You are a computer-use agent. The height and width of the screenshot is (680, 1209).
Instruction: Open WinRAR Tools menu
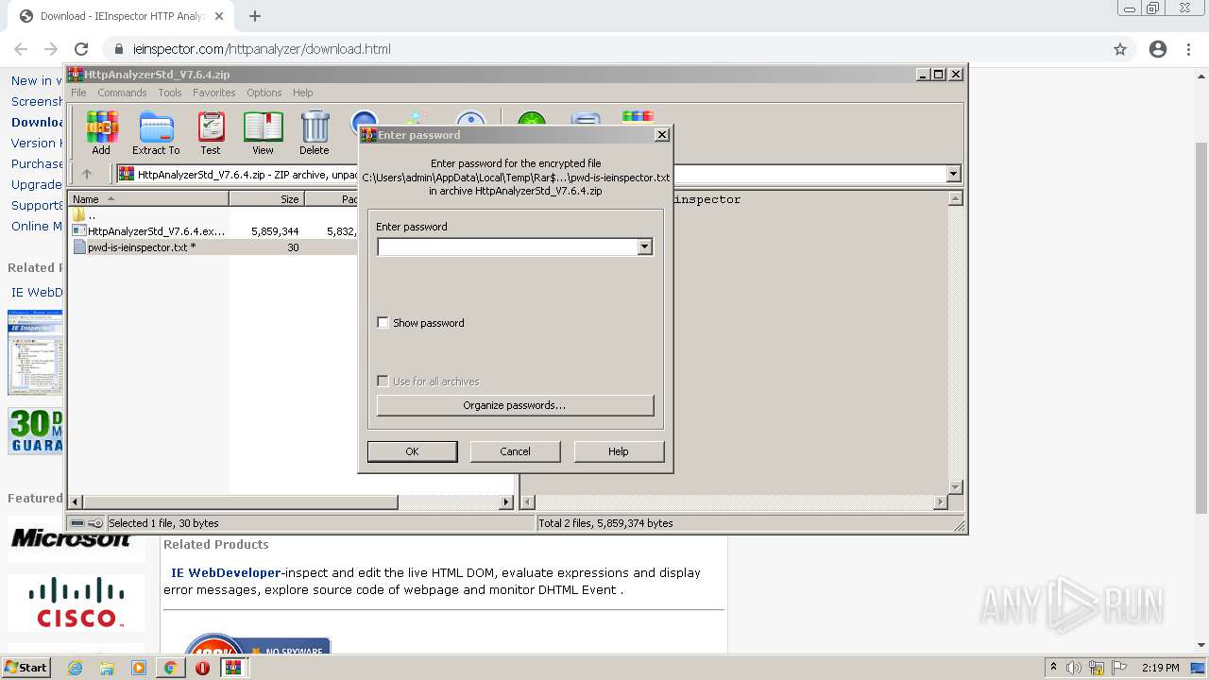click(170, 93)
